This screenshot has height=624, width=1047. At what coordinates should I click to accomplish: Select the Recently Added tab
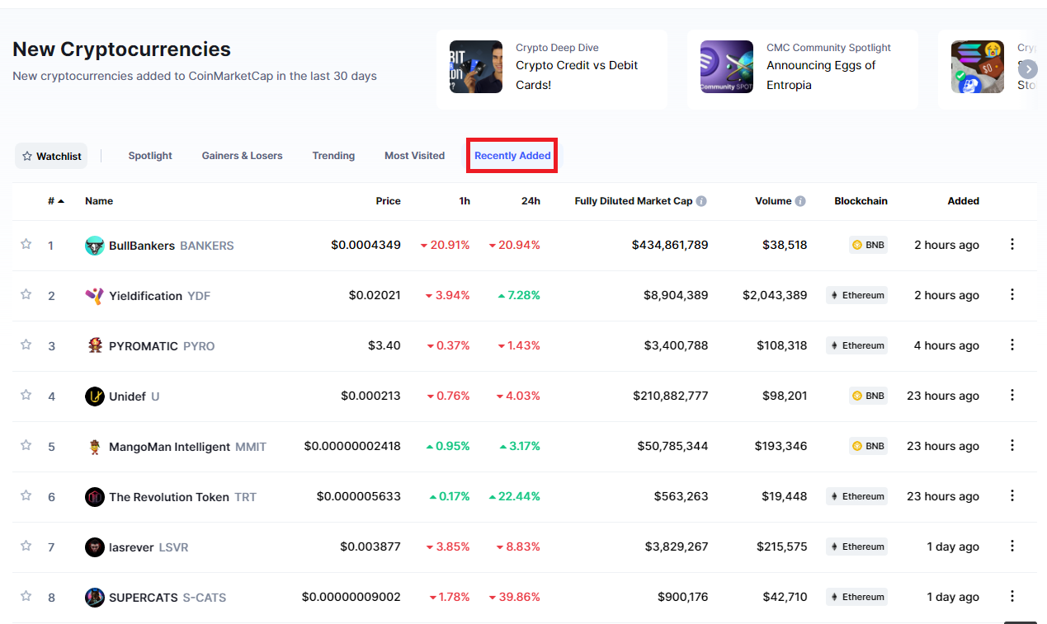512,156
